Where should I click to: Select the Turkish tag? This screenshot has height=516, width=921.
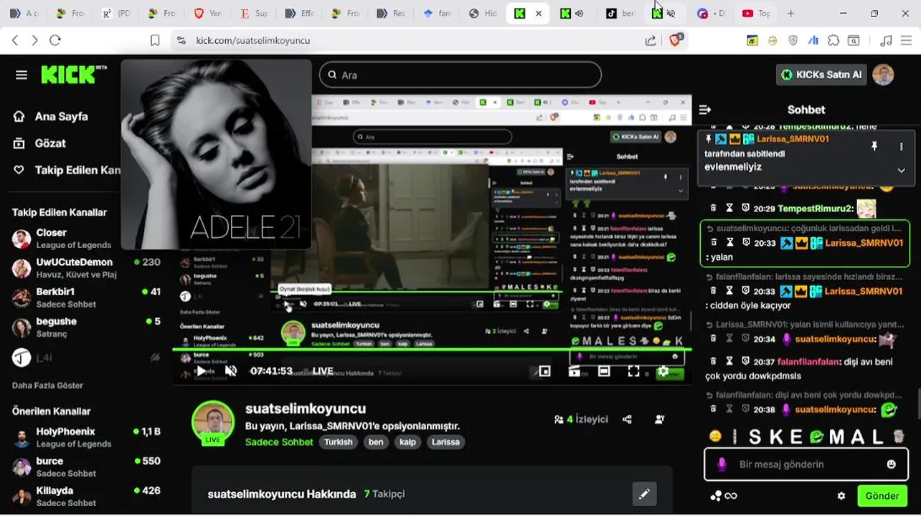pos(339,442)
